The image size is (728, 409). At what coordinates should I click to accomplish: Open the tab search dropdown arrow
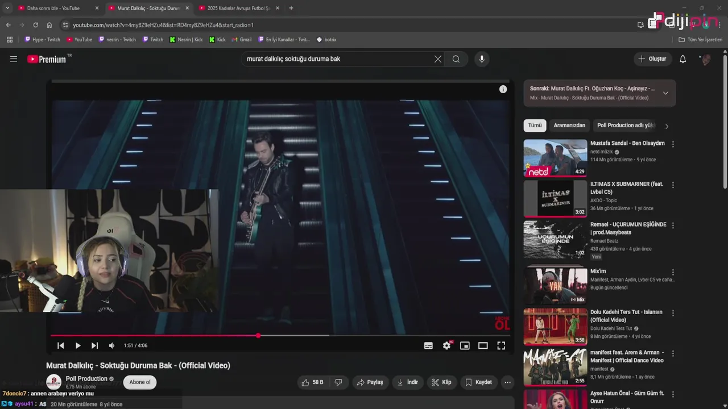pos(7,8)
